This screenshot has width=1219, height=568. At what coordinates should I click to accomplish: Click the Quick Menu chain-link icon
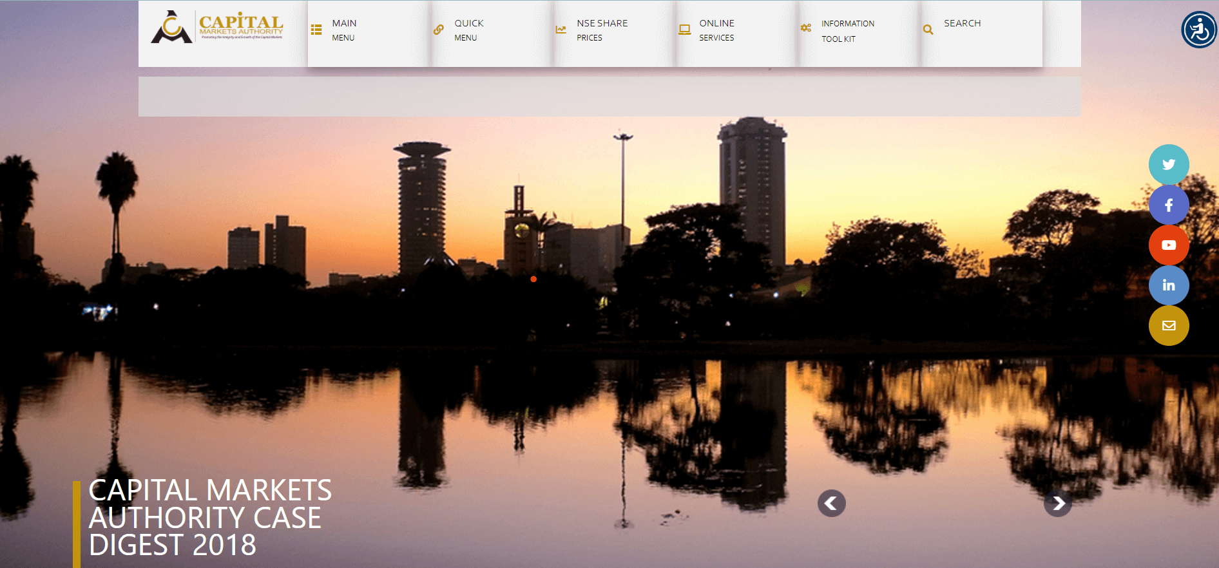[439, 30]
